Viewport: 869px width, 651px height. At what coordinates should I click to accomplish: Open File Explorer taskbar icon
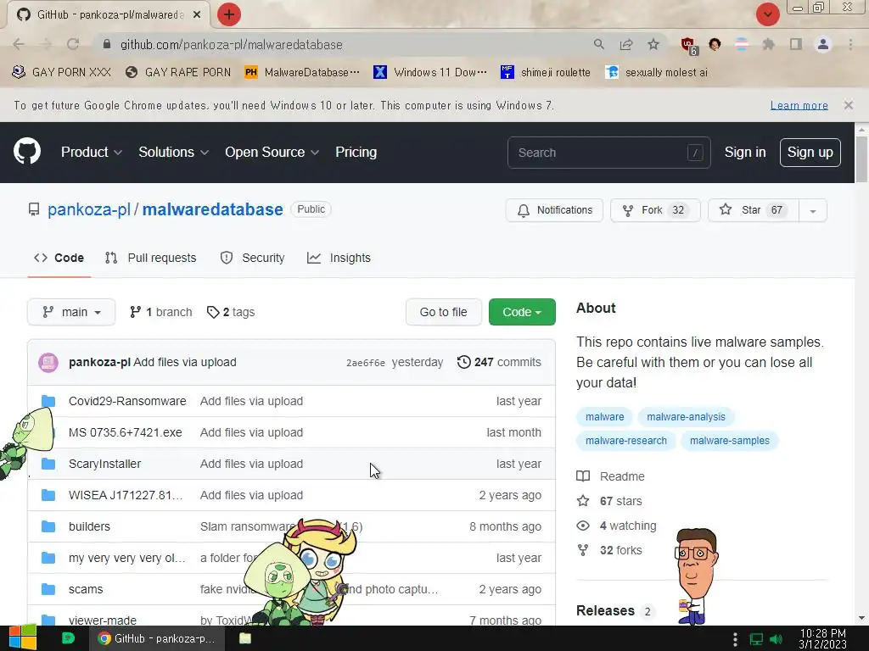(245, 638)
